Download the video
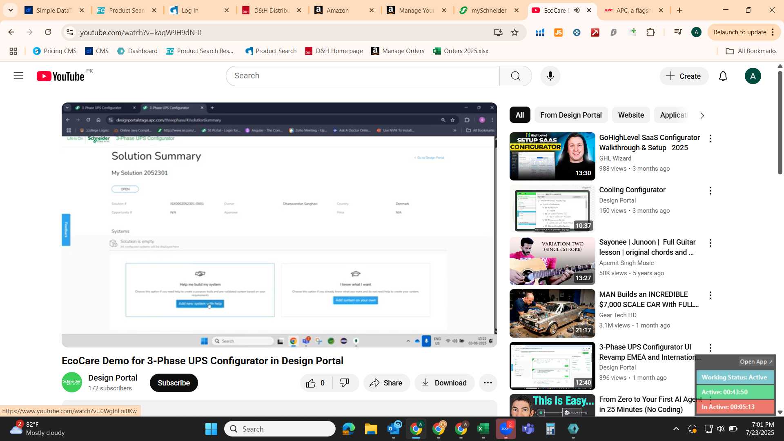The image size is (784, 441). coord(444,383)
